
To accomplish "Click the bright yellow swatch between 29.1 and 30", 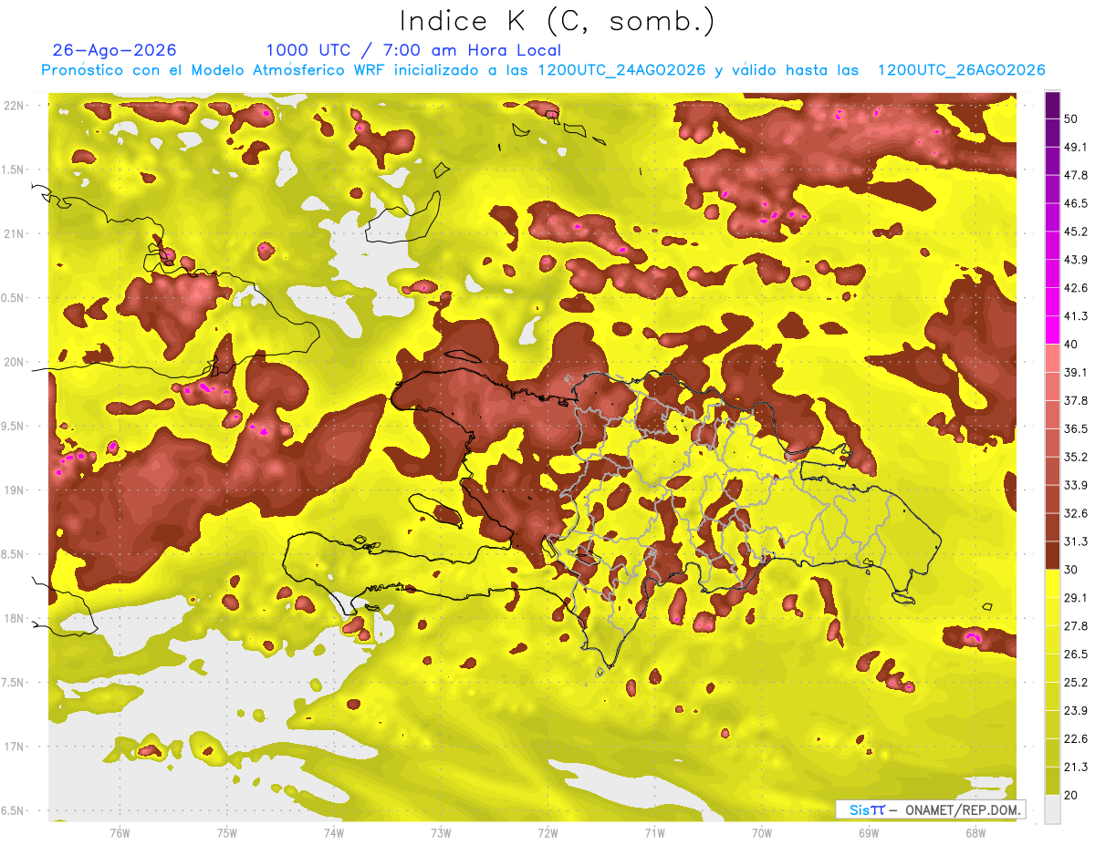I will (x=1053, y=583).
